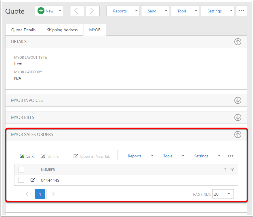Image resolution: width=254 pixels, height=217 pixels.
Task: Click the MYOB layout type value Item
Action: pos(18,64)
